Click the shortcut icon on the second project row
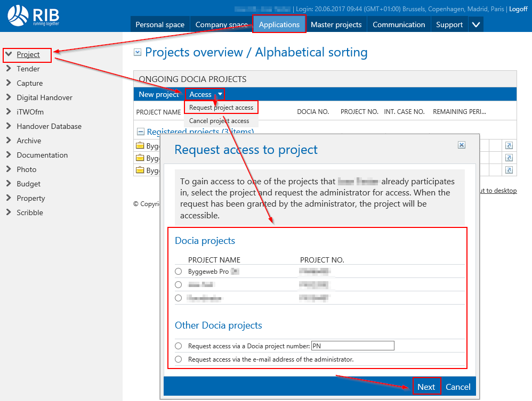Viewport: 532px width, 401px height. [509, 158]
